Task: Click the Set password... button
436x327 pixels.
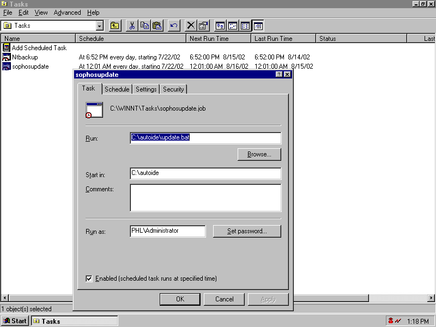Action: coord(247,231)
